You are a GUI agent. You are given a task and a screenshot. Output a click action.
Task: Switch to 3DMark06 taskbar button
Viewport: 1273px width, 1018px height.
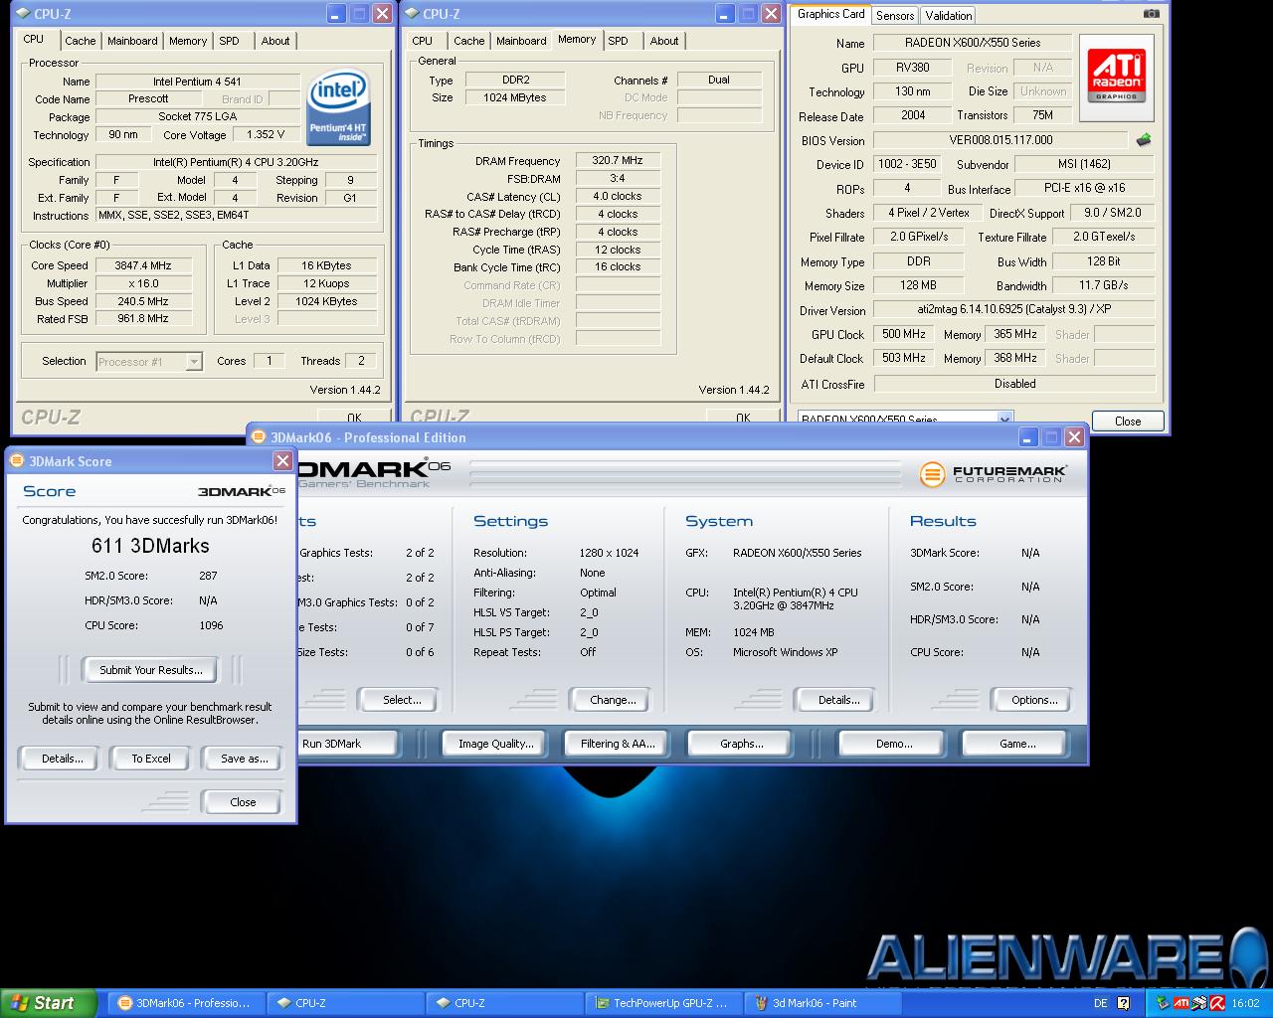pyautogui.click(x=185, y=1003)
